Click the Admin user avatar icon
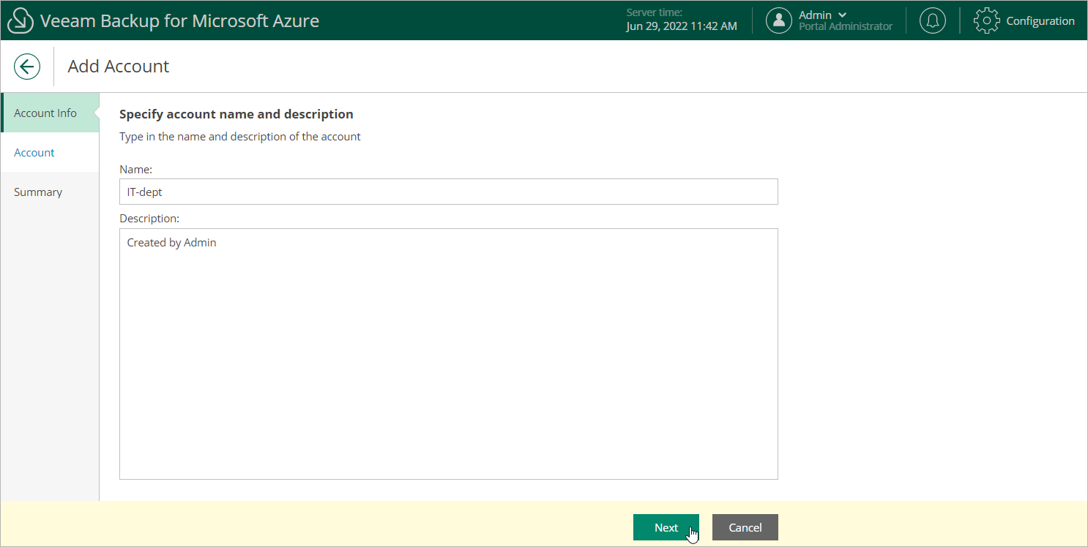The height and width of the screenshot is (547, 1088). click(x=778, y=20)
